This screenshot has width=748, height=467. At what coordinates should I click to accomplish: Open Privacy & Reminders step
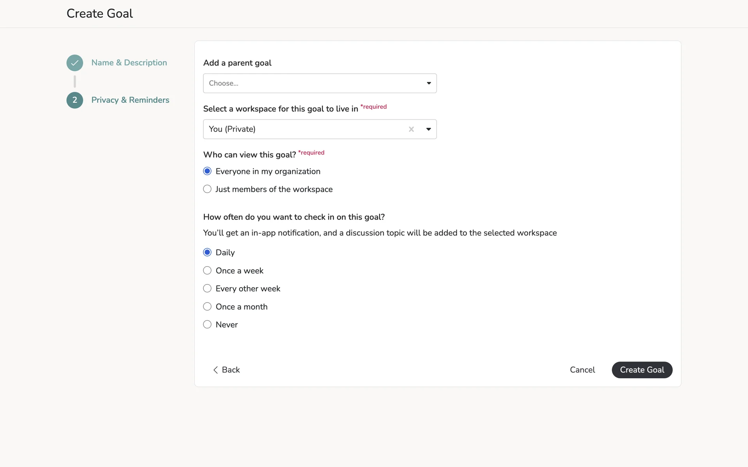[130, 100]
